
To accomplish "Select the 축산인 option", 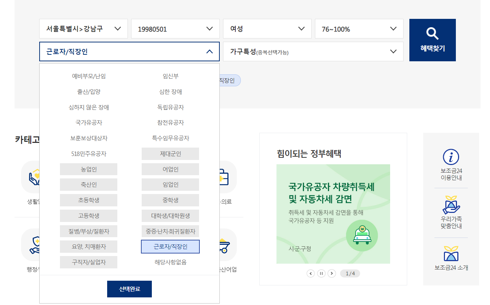I will 89,185.
